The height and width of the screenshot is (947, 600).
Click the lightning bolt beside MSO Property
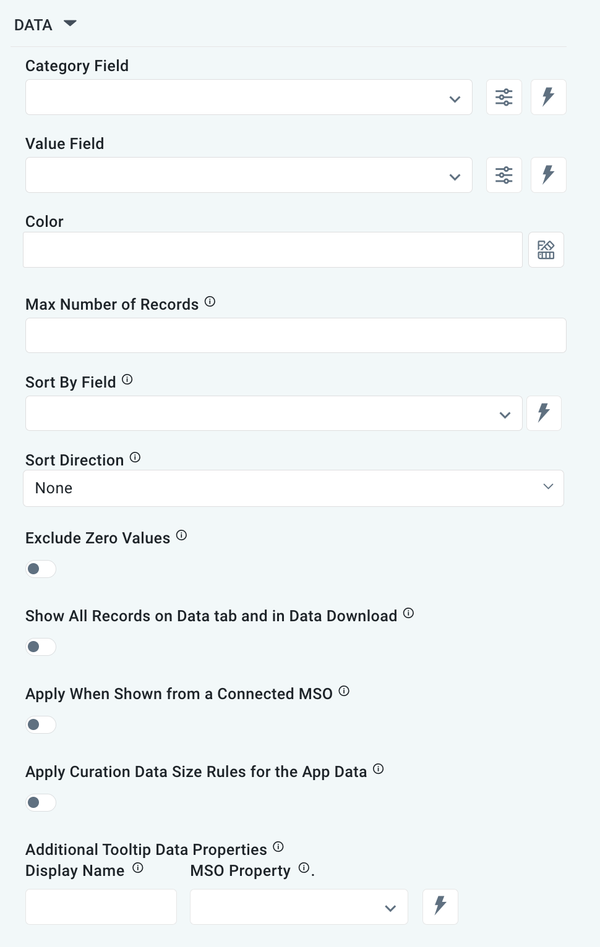(x=440, y=906)
